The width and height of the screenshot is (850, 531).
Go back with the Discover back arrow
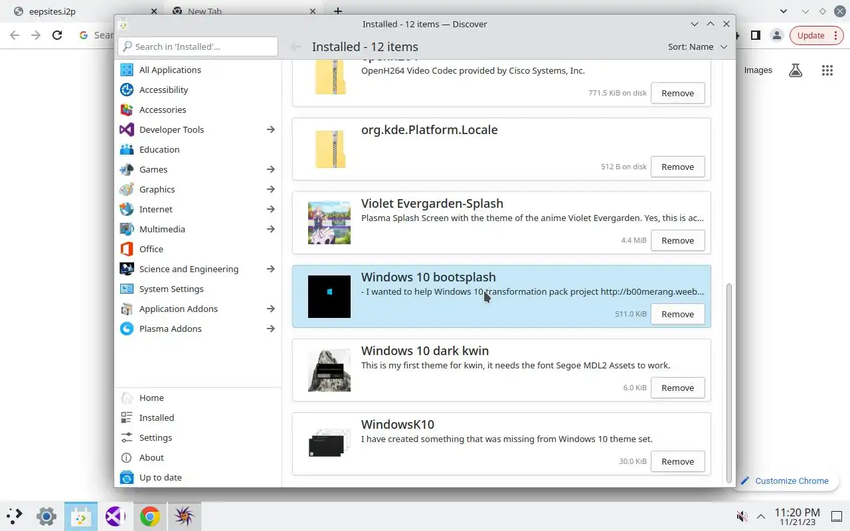click(296, 46)
